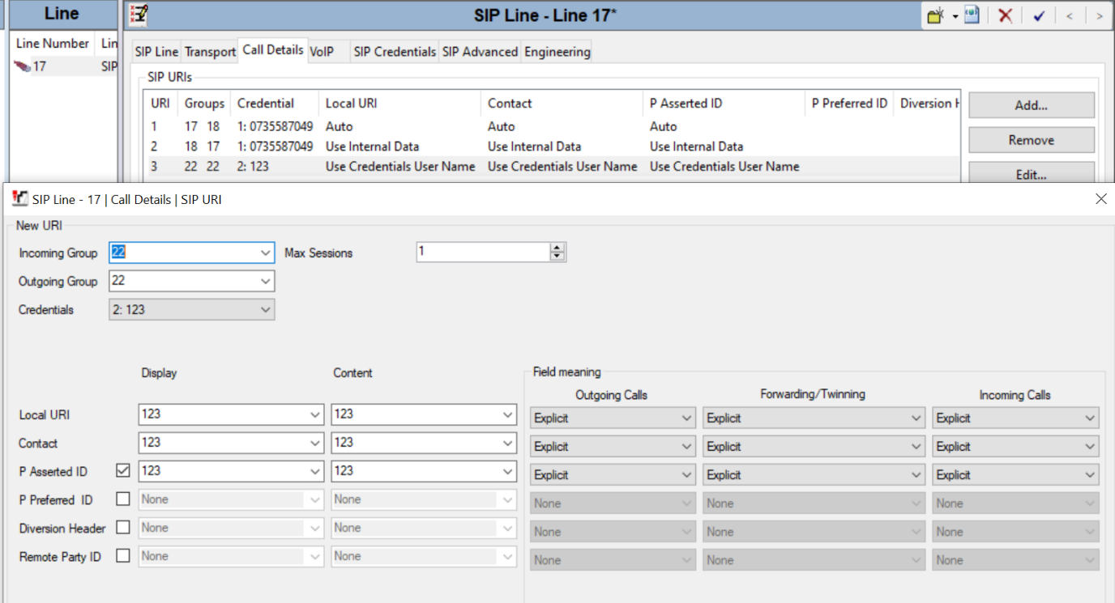Viewport: 1115px width, 603px height.
Task: Enable the Remote Party ID checkbox
Action: pos(123,556)
